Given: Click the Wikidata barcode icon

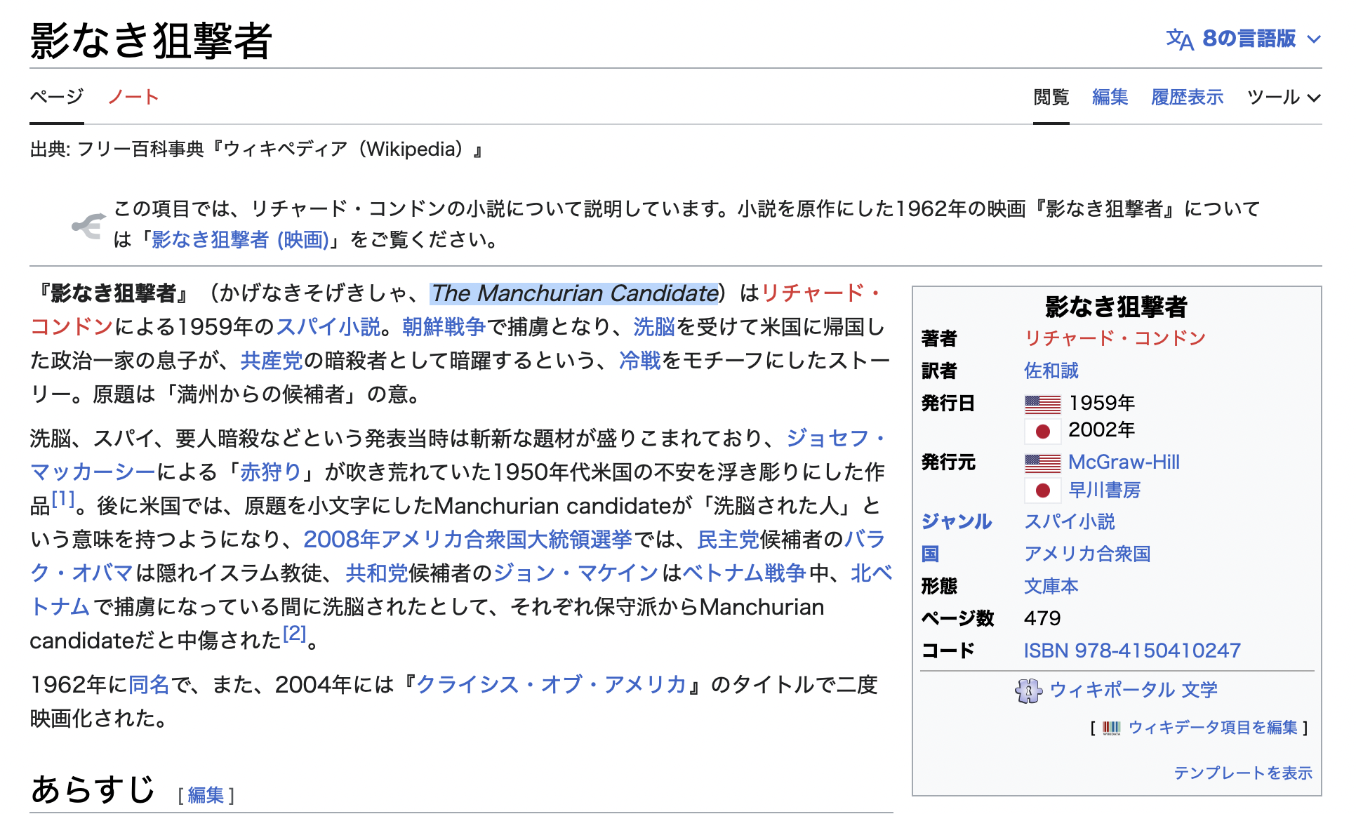Looking at the screenshot, I should click(1112, 728).
